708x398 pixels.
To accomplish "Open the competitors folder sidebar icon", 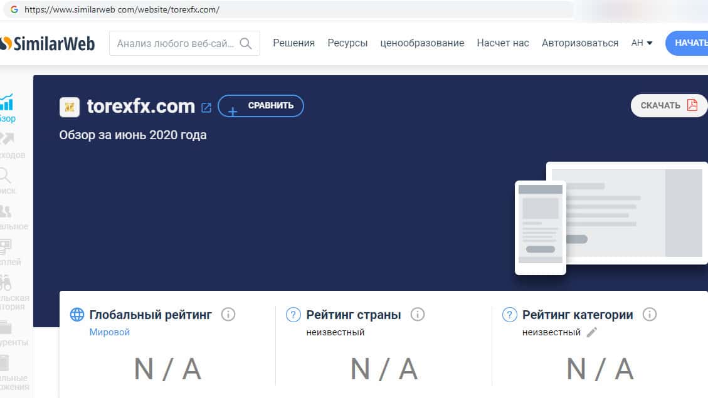I will click(x=6, y=327).
